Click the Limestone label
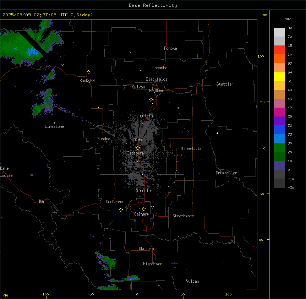The image size is (306, 299). pyautogui.click(x=54, y=126)
